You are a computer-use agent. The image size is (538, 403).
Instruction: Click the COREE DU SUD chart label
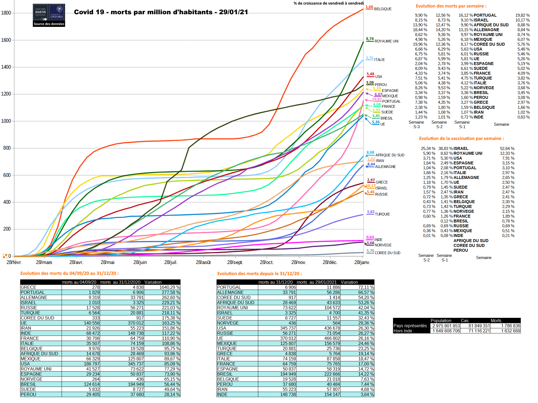(x=387, y=253)
